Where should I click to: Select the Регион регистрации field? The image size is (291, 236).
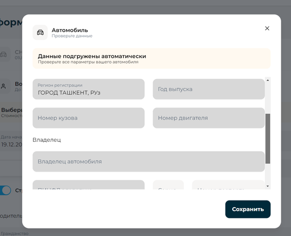point(88,89)
